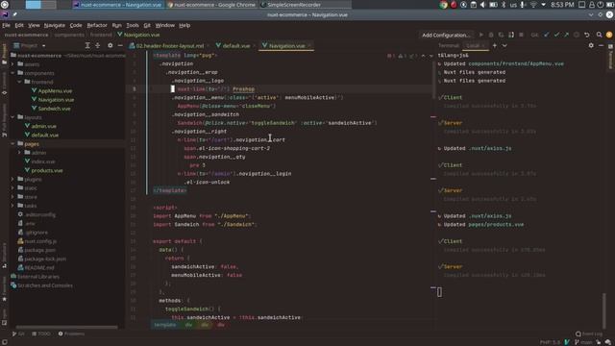Open the Event Log
Image resolution: width=615 pixels, height=346 pixels.
tap(589, 334)
